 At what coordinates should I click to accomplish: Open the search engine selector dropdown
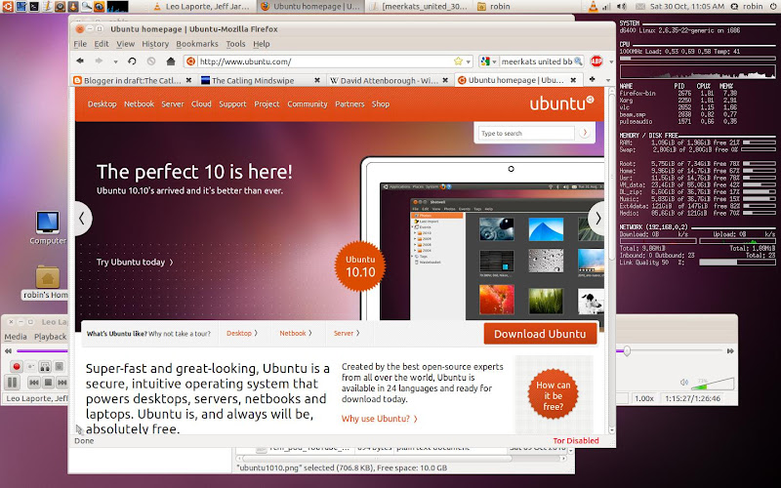pyautogui.click(x=488, y=61)
